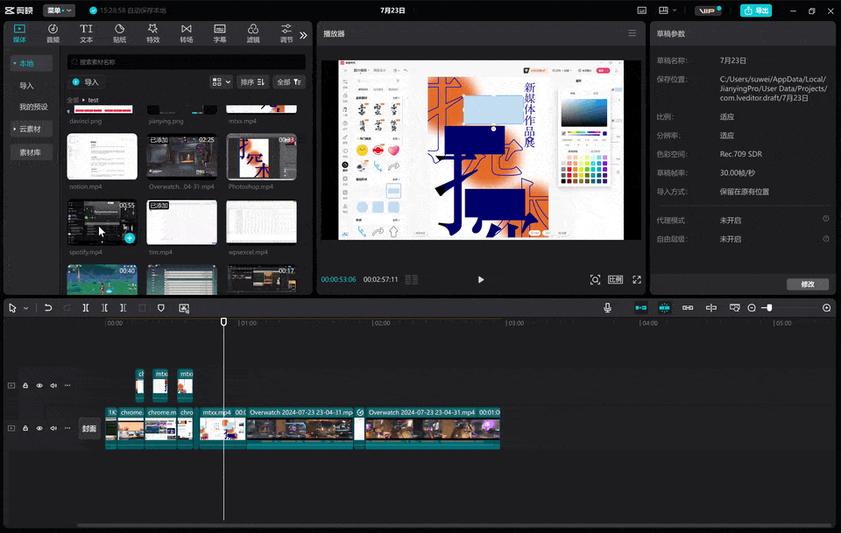The width and height of the screenshot is (841, 533).
Task: Open the player panel hamburger menu
Action: pyautogui.click(x=632, y=33)
